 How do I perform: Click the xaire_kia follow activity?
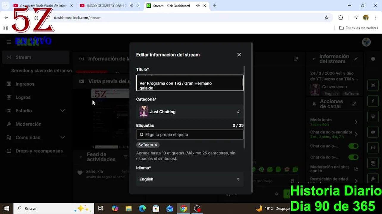103,174
